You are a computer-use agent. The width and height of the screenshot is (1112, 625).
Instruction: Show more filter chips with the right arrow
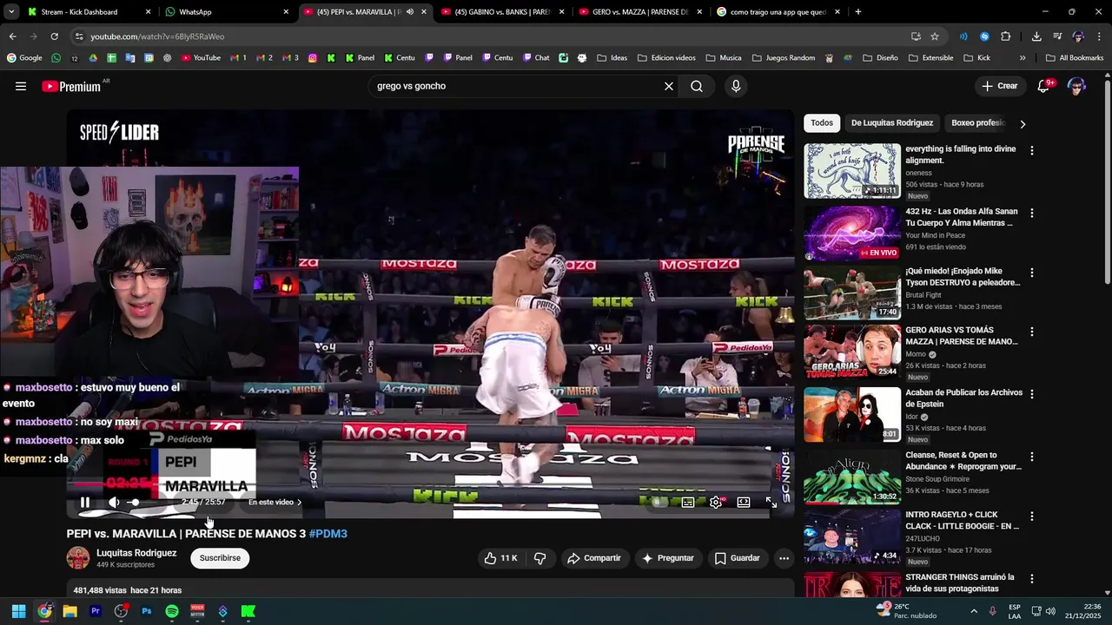(x=1023, y=124)
